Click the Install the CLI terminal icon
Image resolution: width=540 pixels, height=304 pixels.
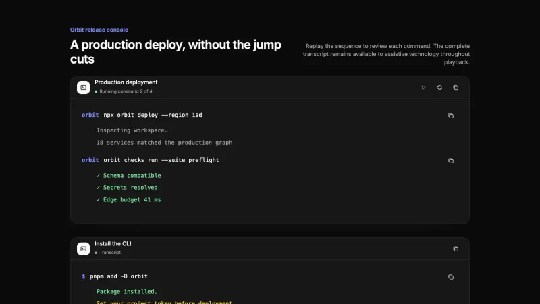pos(83,249)
